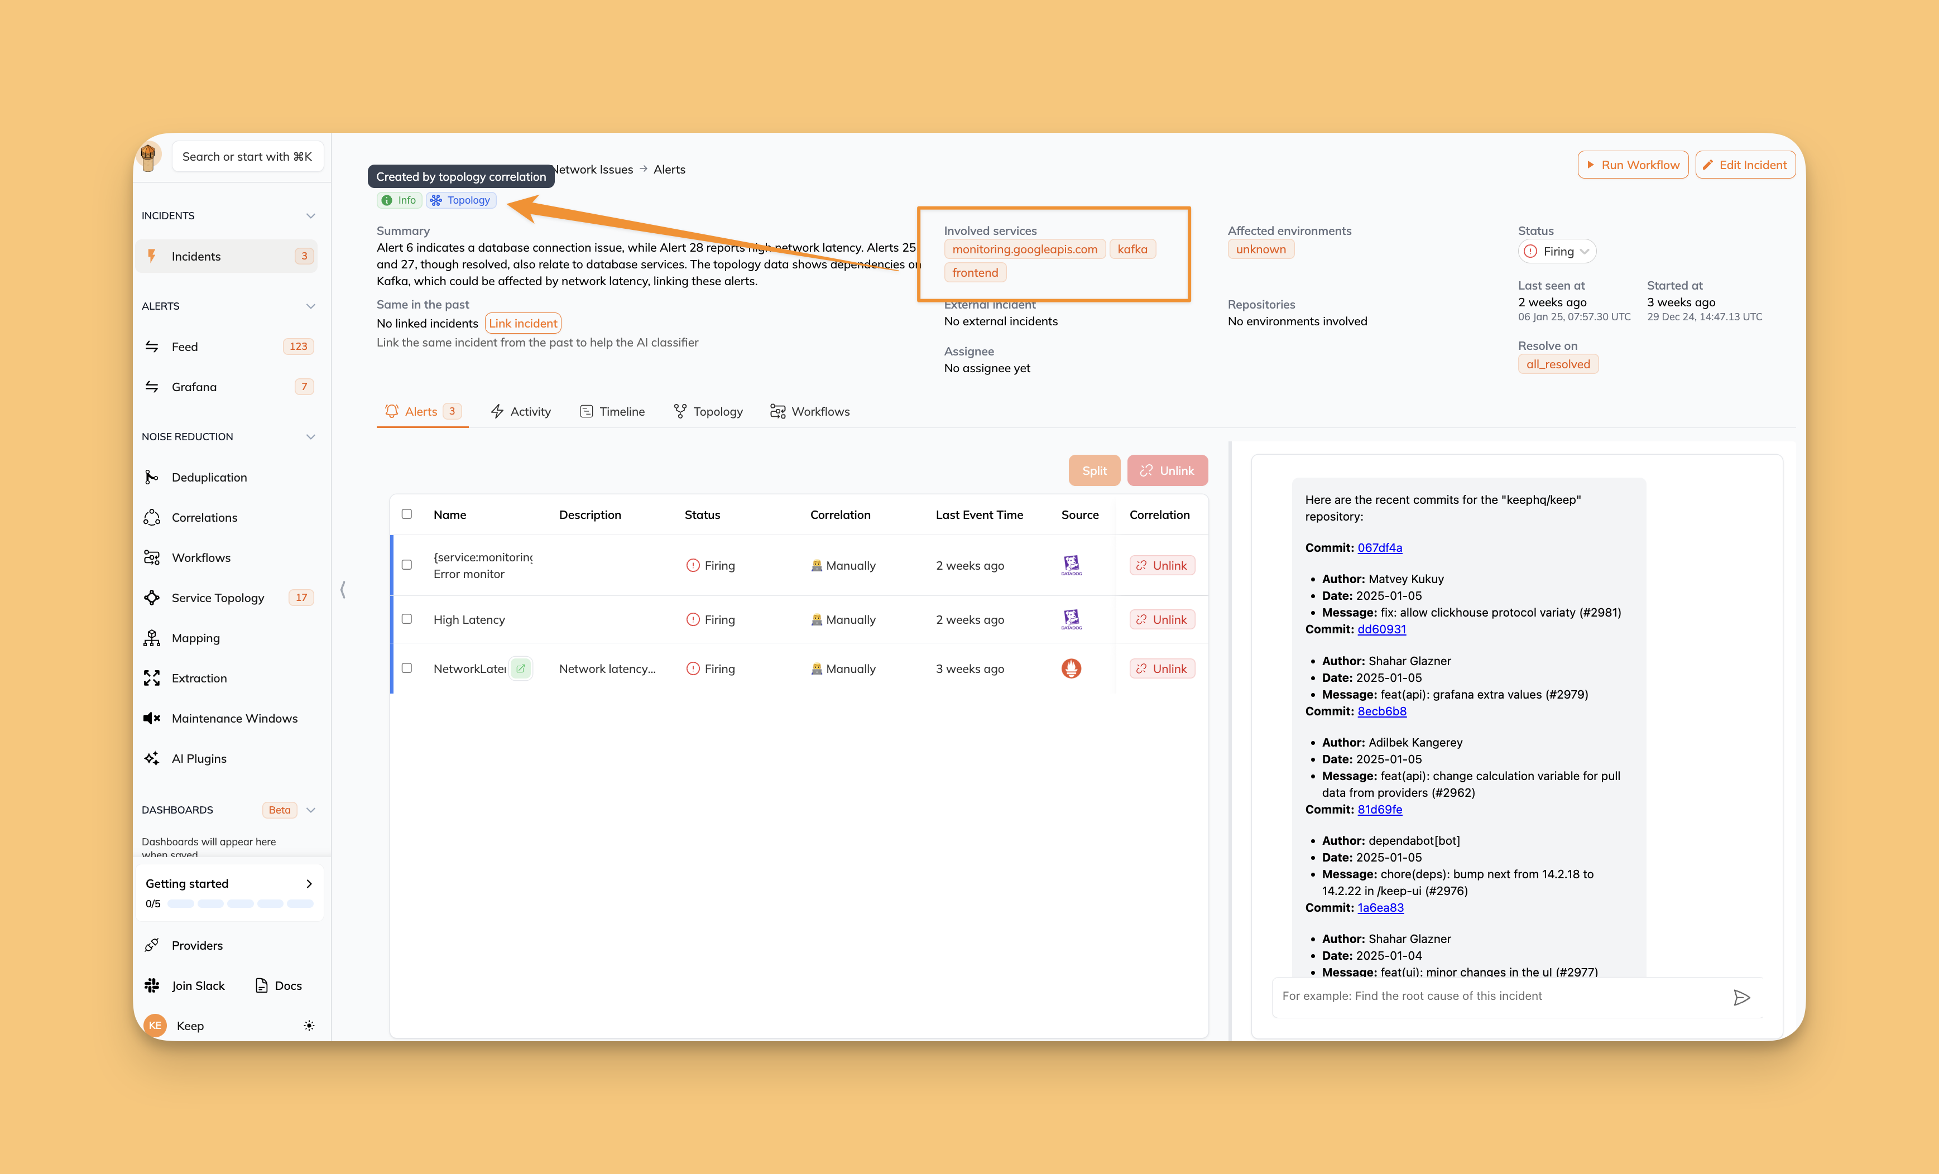Click the Edit Incident button
Screen dimensions: 1939x1174
1745,165
